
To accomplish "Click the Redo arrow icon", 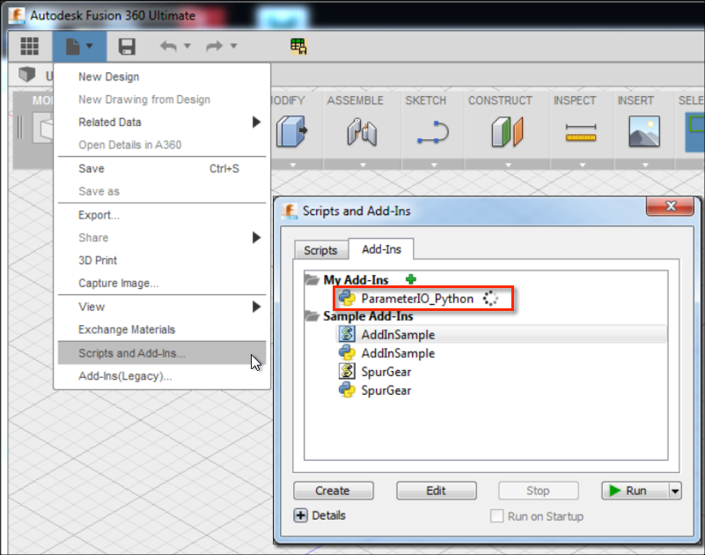I will point(214,47).
